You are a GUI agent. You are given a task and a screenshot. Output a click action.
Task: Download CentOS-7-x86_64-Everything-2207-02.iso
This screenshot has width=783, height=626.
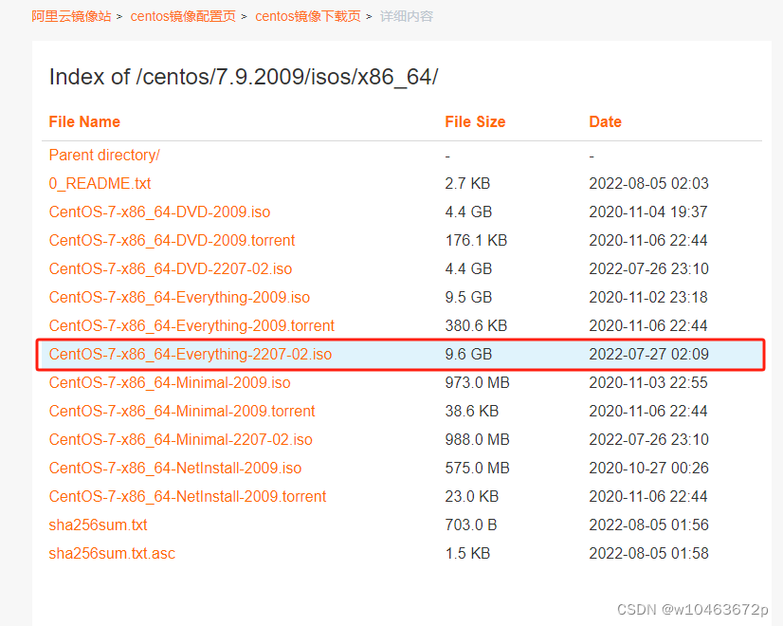coord(191,355)
